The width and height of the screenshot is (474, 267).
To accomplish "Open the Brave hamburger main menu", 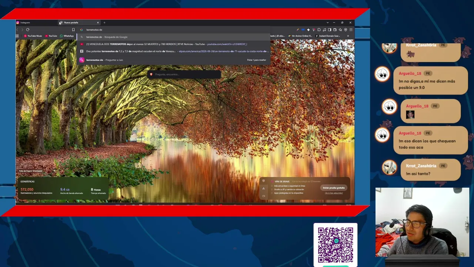I will click(351, 30).
